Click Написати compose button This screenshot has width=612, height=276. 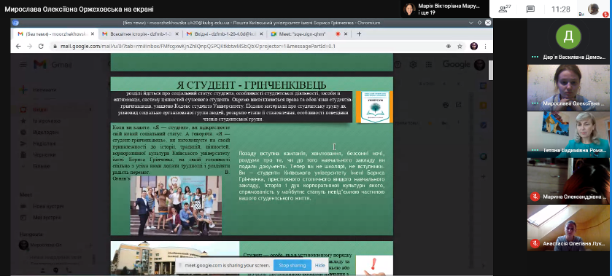(x=38, y=90)
